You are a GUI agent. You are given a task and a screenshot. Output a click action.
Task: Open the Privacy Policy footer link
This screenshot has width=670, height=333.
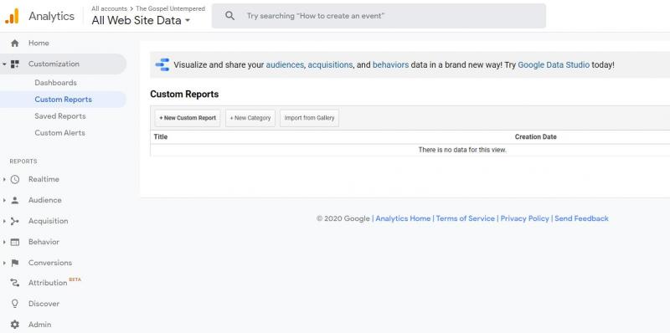[x=525, y=218]
